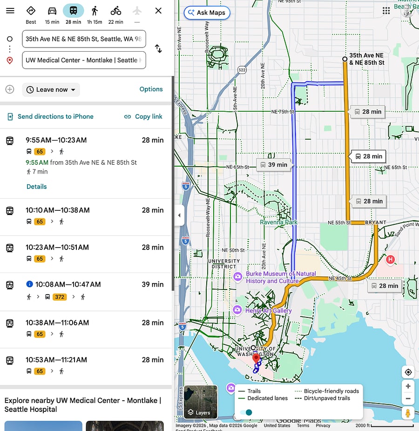Screen dimensions: 419x431
Task: Open Details for the 9:55 AM route
Action: pyautogui.click(x=37, y=187)
